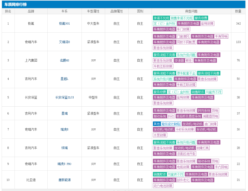
Task: Click the 定（订）金纠纷 tag in the 极氪001 row
Action: [164, 24]
